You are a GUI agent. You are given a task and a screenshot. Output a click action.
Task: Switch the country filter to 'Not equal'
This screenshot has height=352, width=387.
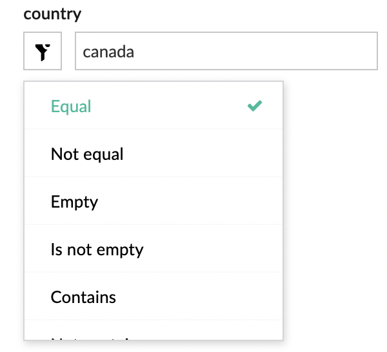click(87, 154)
